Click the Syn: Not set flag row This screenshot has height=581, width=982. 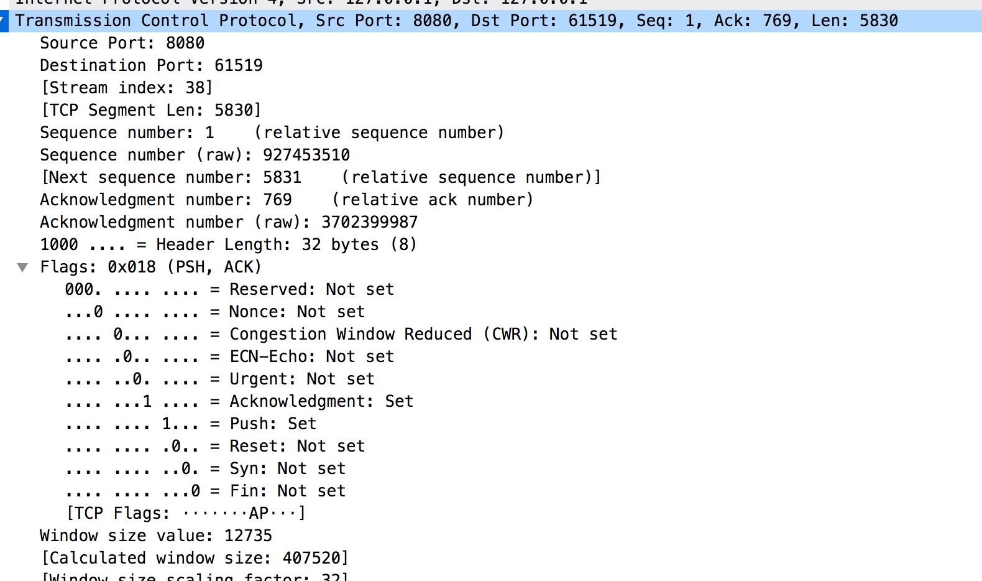pyautogui.click(x=205, y=469)
